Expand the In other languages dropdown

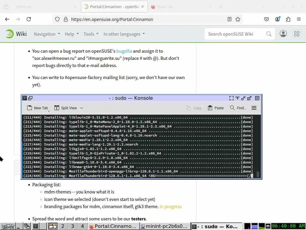pyautogui.click(x=124, y=34)
